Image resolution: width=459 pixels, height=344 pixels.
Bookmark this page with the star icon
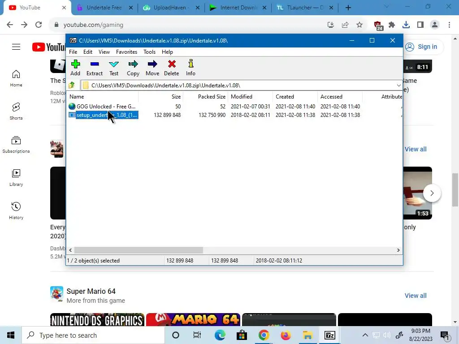[359, 25]
